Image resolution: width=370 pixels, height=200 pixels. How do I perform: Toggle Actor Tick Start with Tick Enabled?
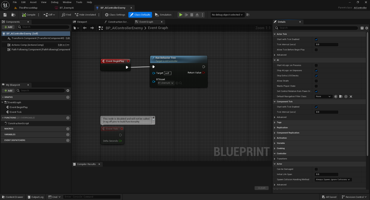click(x=316, y=40)
